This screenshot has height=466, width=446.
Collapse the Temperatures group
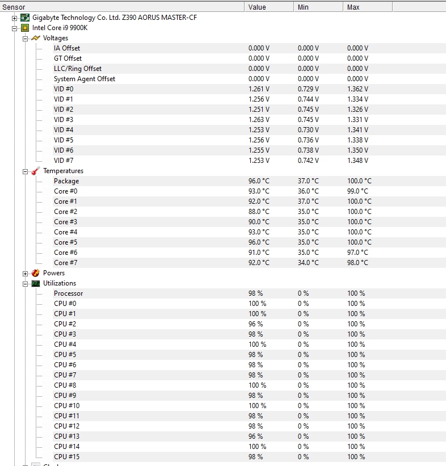pyautogui.click(x=26, y=171)
